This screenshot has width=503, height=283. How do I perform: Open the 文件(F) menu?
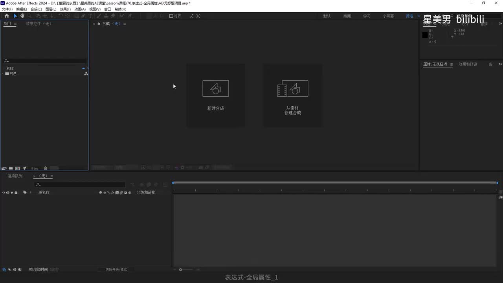coord(7,9)
